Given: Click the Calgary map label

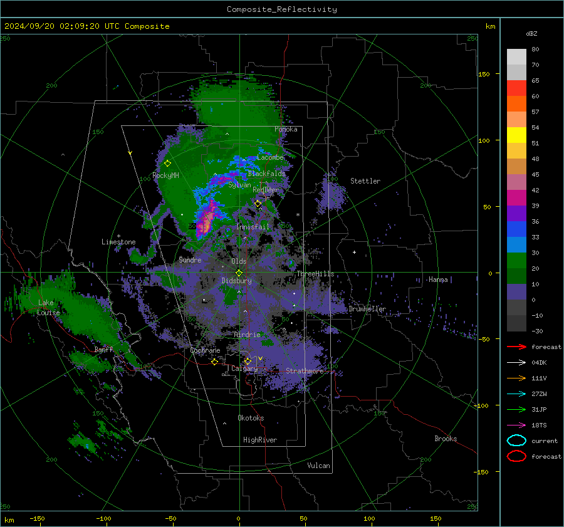Looking at the screenshot, I should 244,368.
